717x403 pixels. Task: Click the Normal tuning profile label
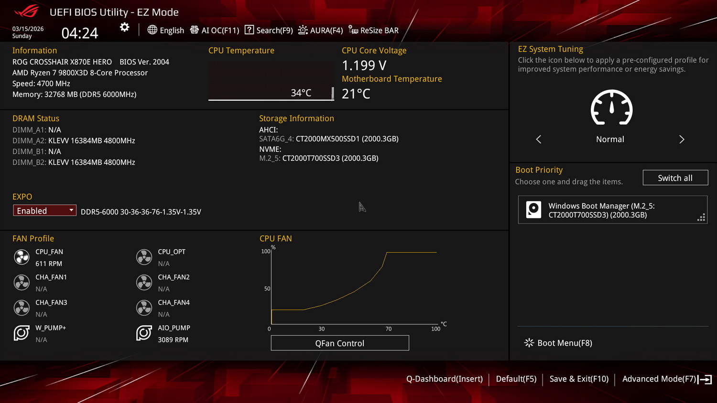(610, 139)
